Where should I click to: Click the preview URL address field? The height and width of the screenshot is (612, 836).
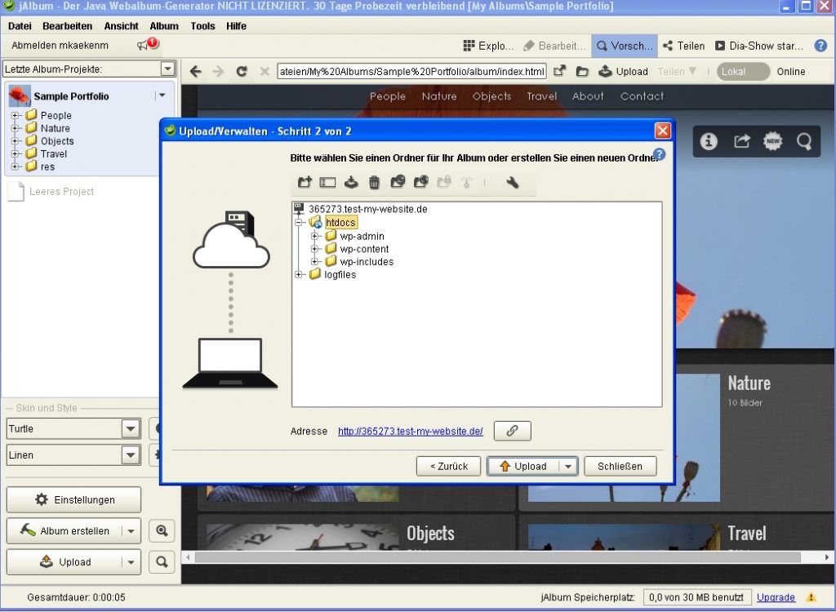pyautogui.click(x=411, y=72)
